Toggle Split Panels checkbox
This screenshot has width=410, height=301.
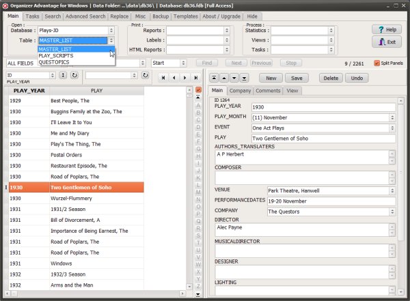pyautogui.click(x=377, y=63)
